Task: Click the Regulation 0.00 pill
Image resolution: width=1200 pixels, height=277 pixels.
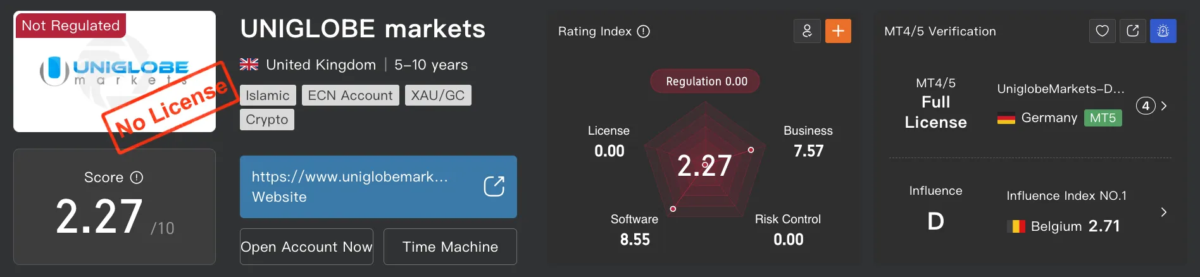Action: pyautogui.click(x=706, y=81)
